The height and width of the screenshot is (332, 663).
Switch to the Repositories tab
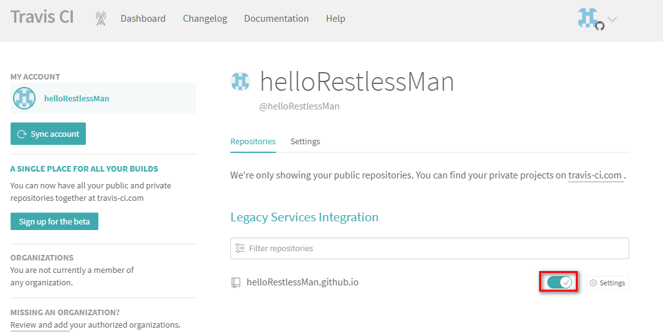pyautogui.click(x=253, y=141)
